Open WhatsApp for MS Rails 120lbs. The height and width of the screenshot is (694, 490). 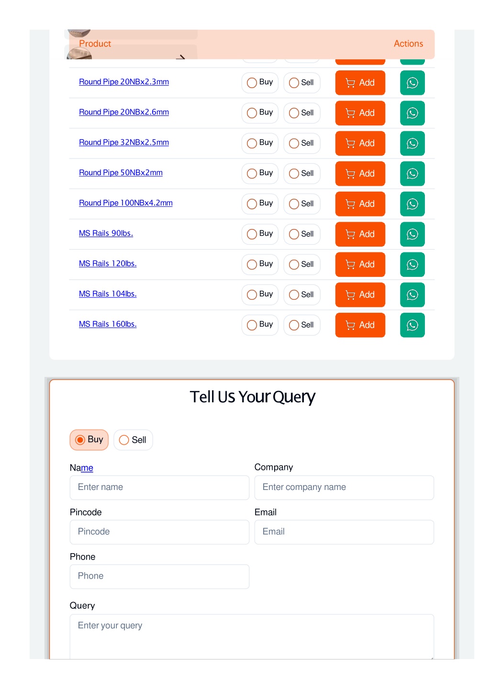[x=412, y=264]
